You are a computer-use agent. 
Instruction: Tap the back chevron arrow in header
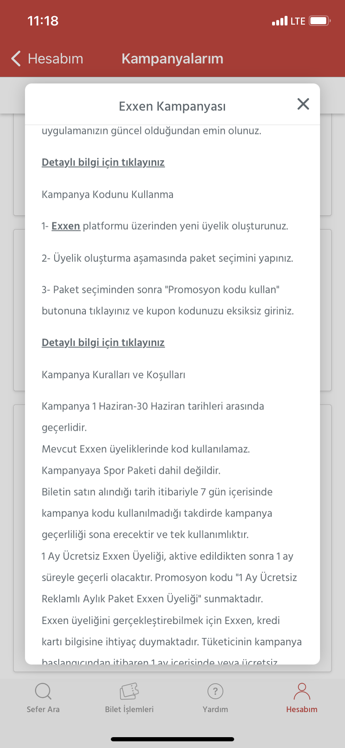[16, 59]
